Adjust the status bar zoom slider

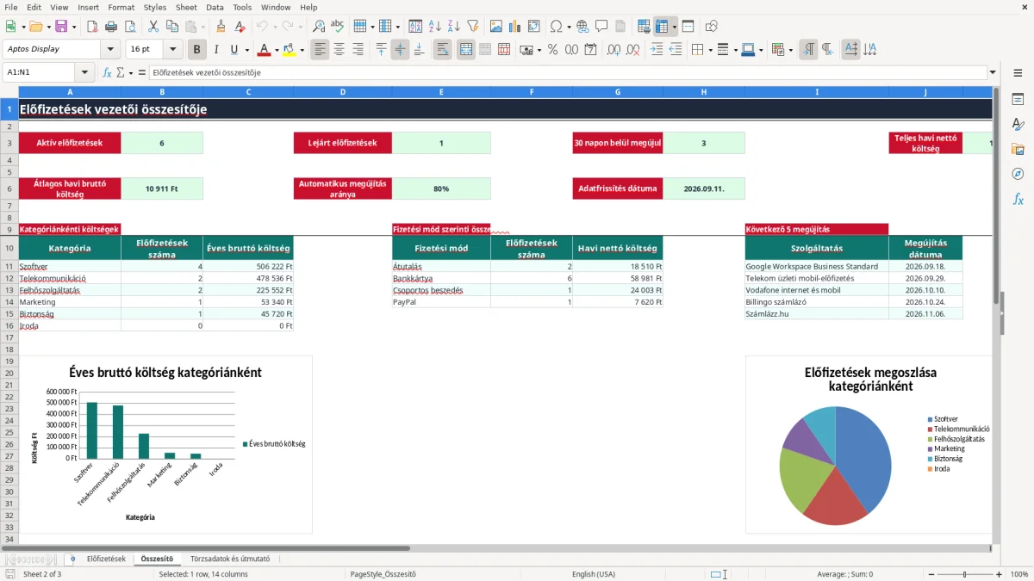(x=964, y=574)
